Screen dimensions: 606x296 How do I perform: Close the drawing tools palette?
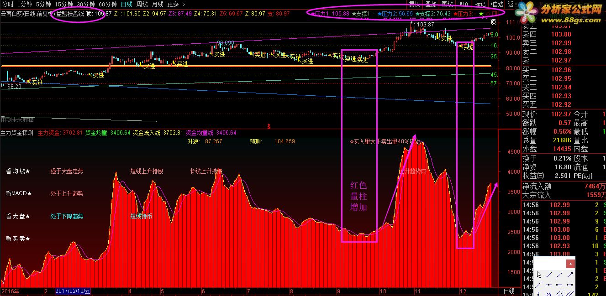tap(570, 264)
